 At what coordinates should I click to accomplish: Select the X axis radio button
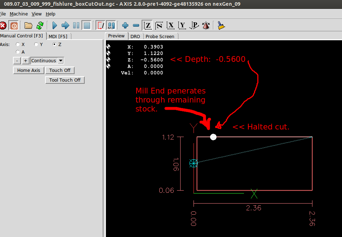(x=18, y=44)
